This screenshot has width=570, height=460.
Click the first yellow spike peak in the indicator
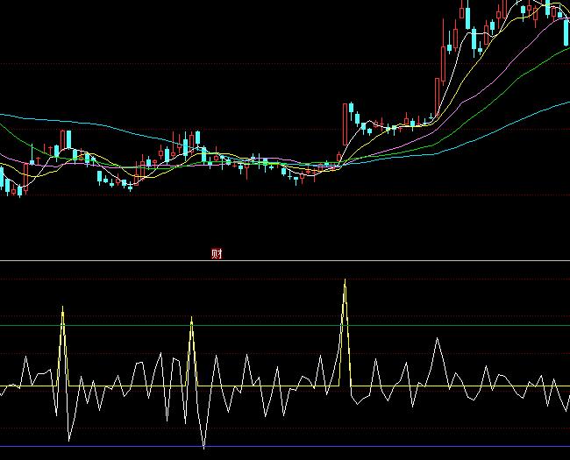pos(63,309)
